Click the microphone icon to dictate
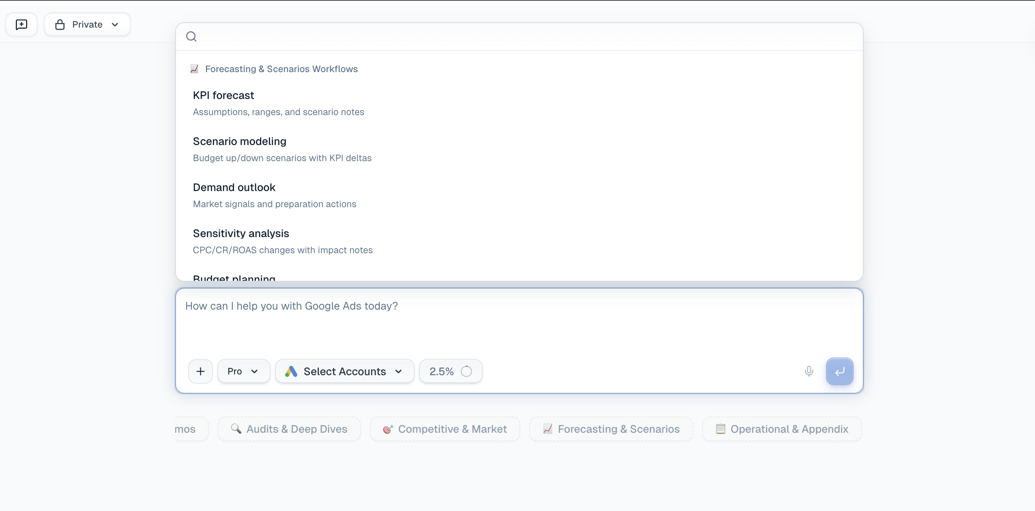 (809, 371)
